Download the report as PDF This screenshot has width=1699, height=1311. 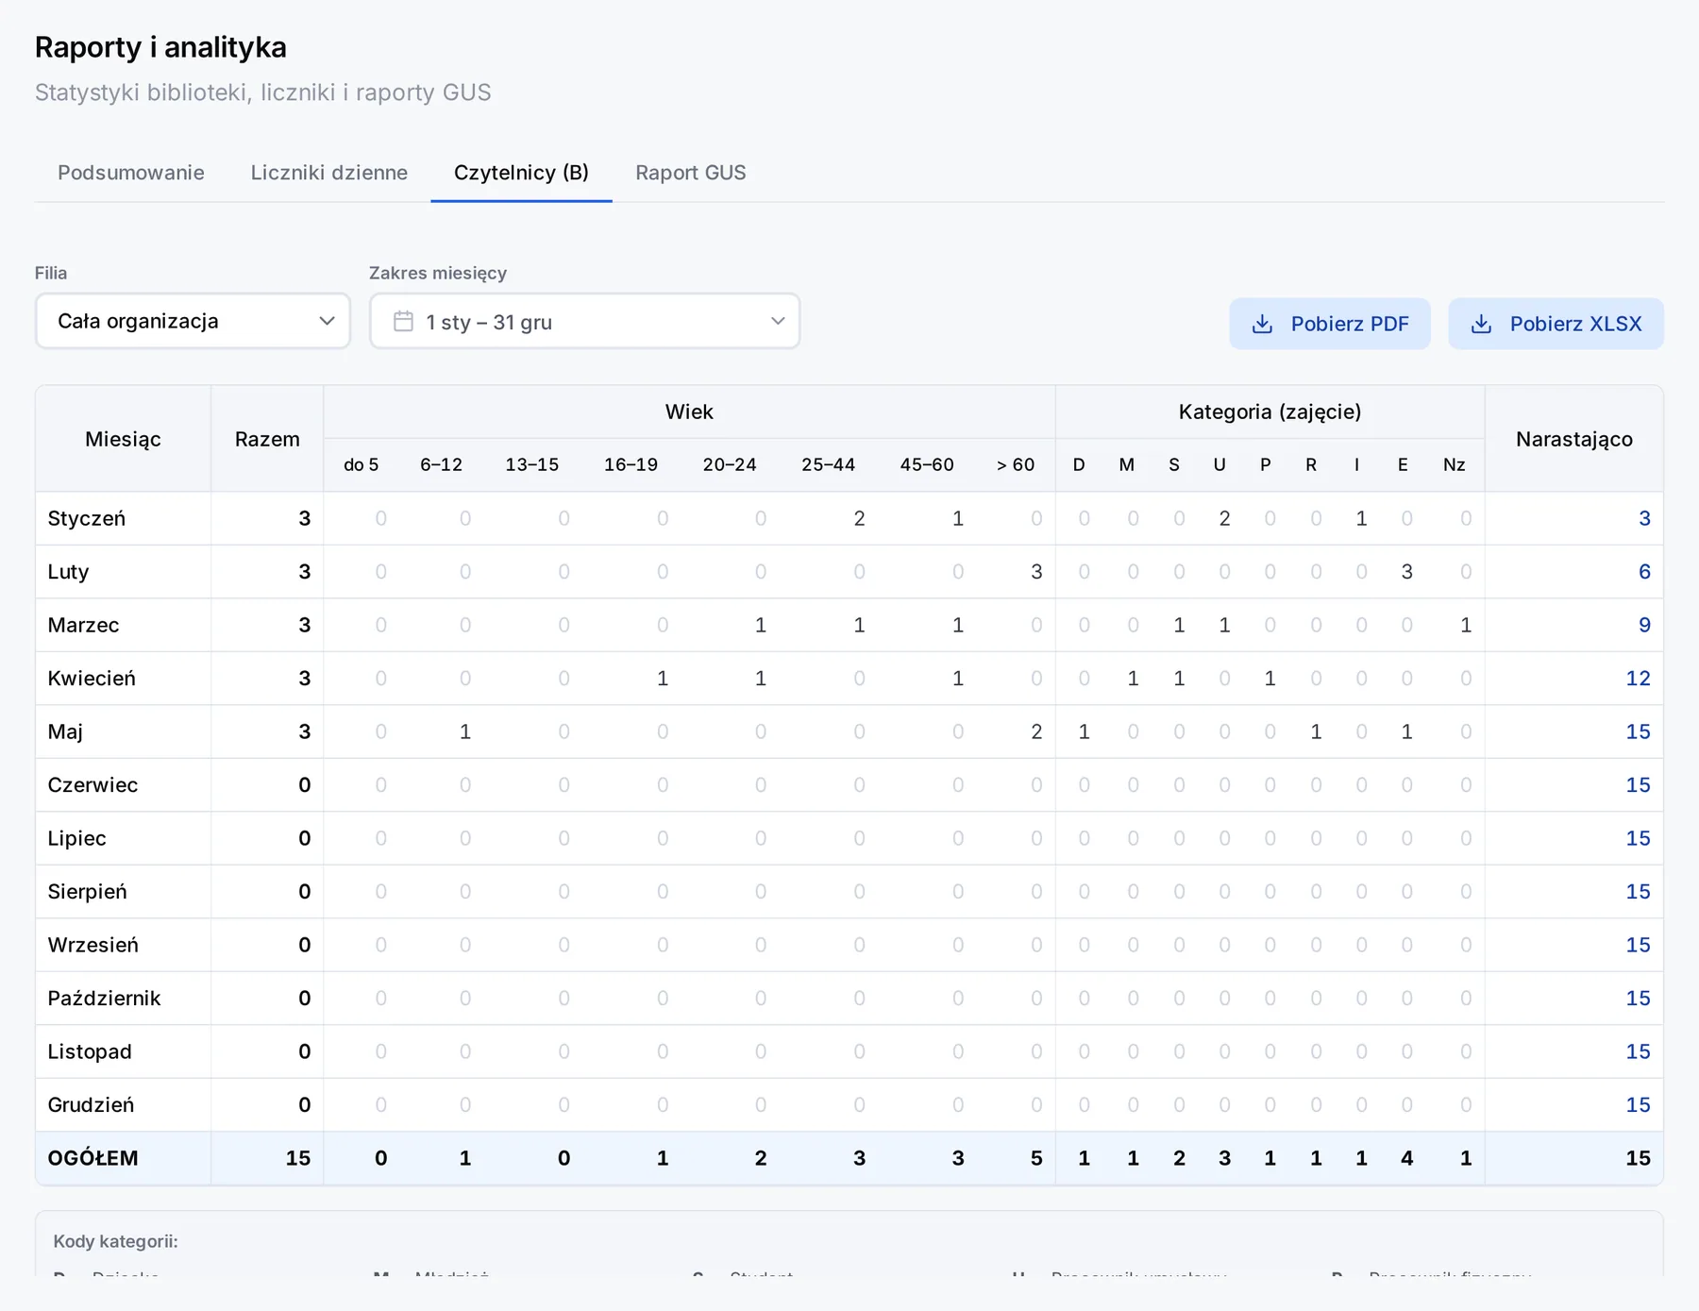pyautogui.click(x=1330, y=324)
